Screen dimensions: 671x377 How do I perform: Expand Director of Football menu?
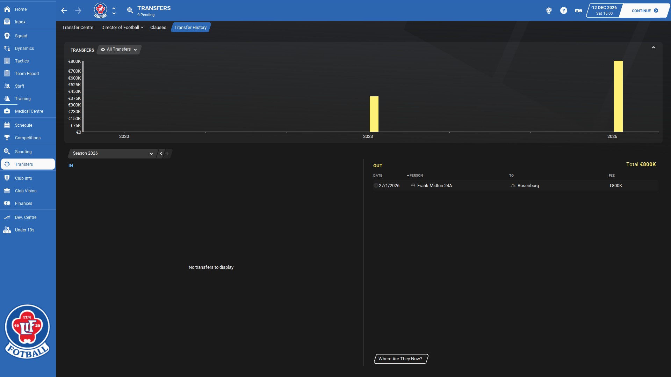122,28
